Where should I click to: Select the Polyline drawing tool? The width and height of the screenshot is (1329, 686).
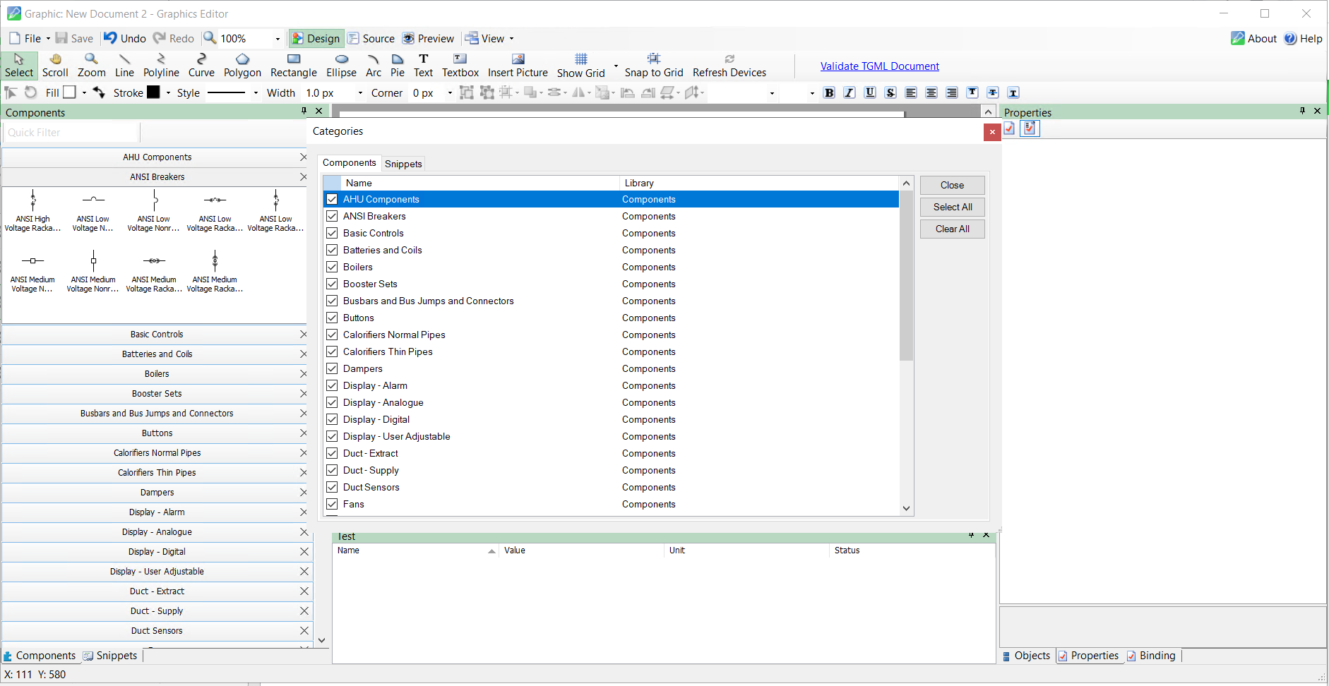(161, 65)
